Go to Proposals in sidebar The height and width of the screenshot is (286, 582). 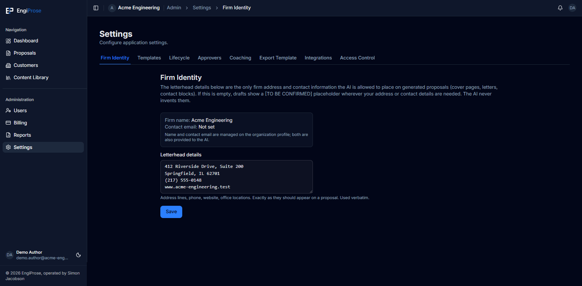(x=43, y=53)
